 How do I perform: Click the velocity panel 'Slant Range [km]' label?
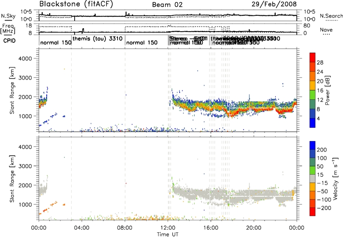pos(12,179)
